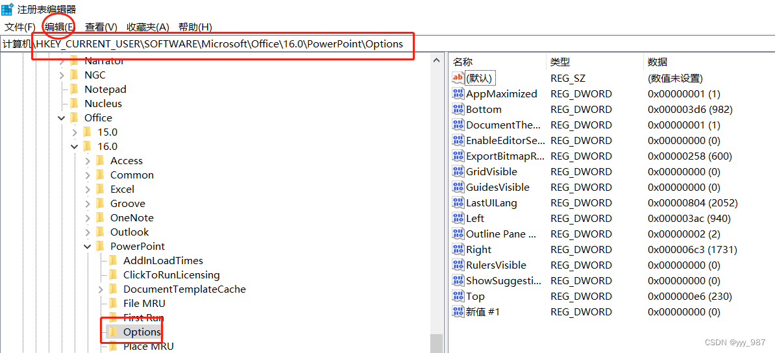This screenshot has width=775, height=353.
Task: Click the folder icon beside Outlook key
Action: point(101,232)
